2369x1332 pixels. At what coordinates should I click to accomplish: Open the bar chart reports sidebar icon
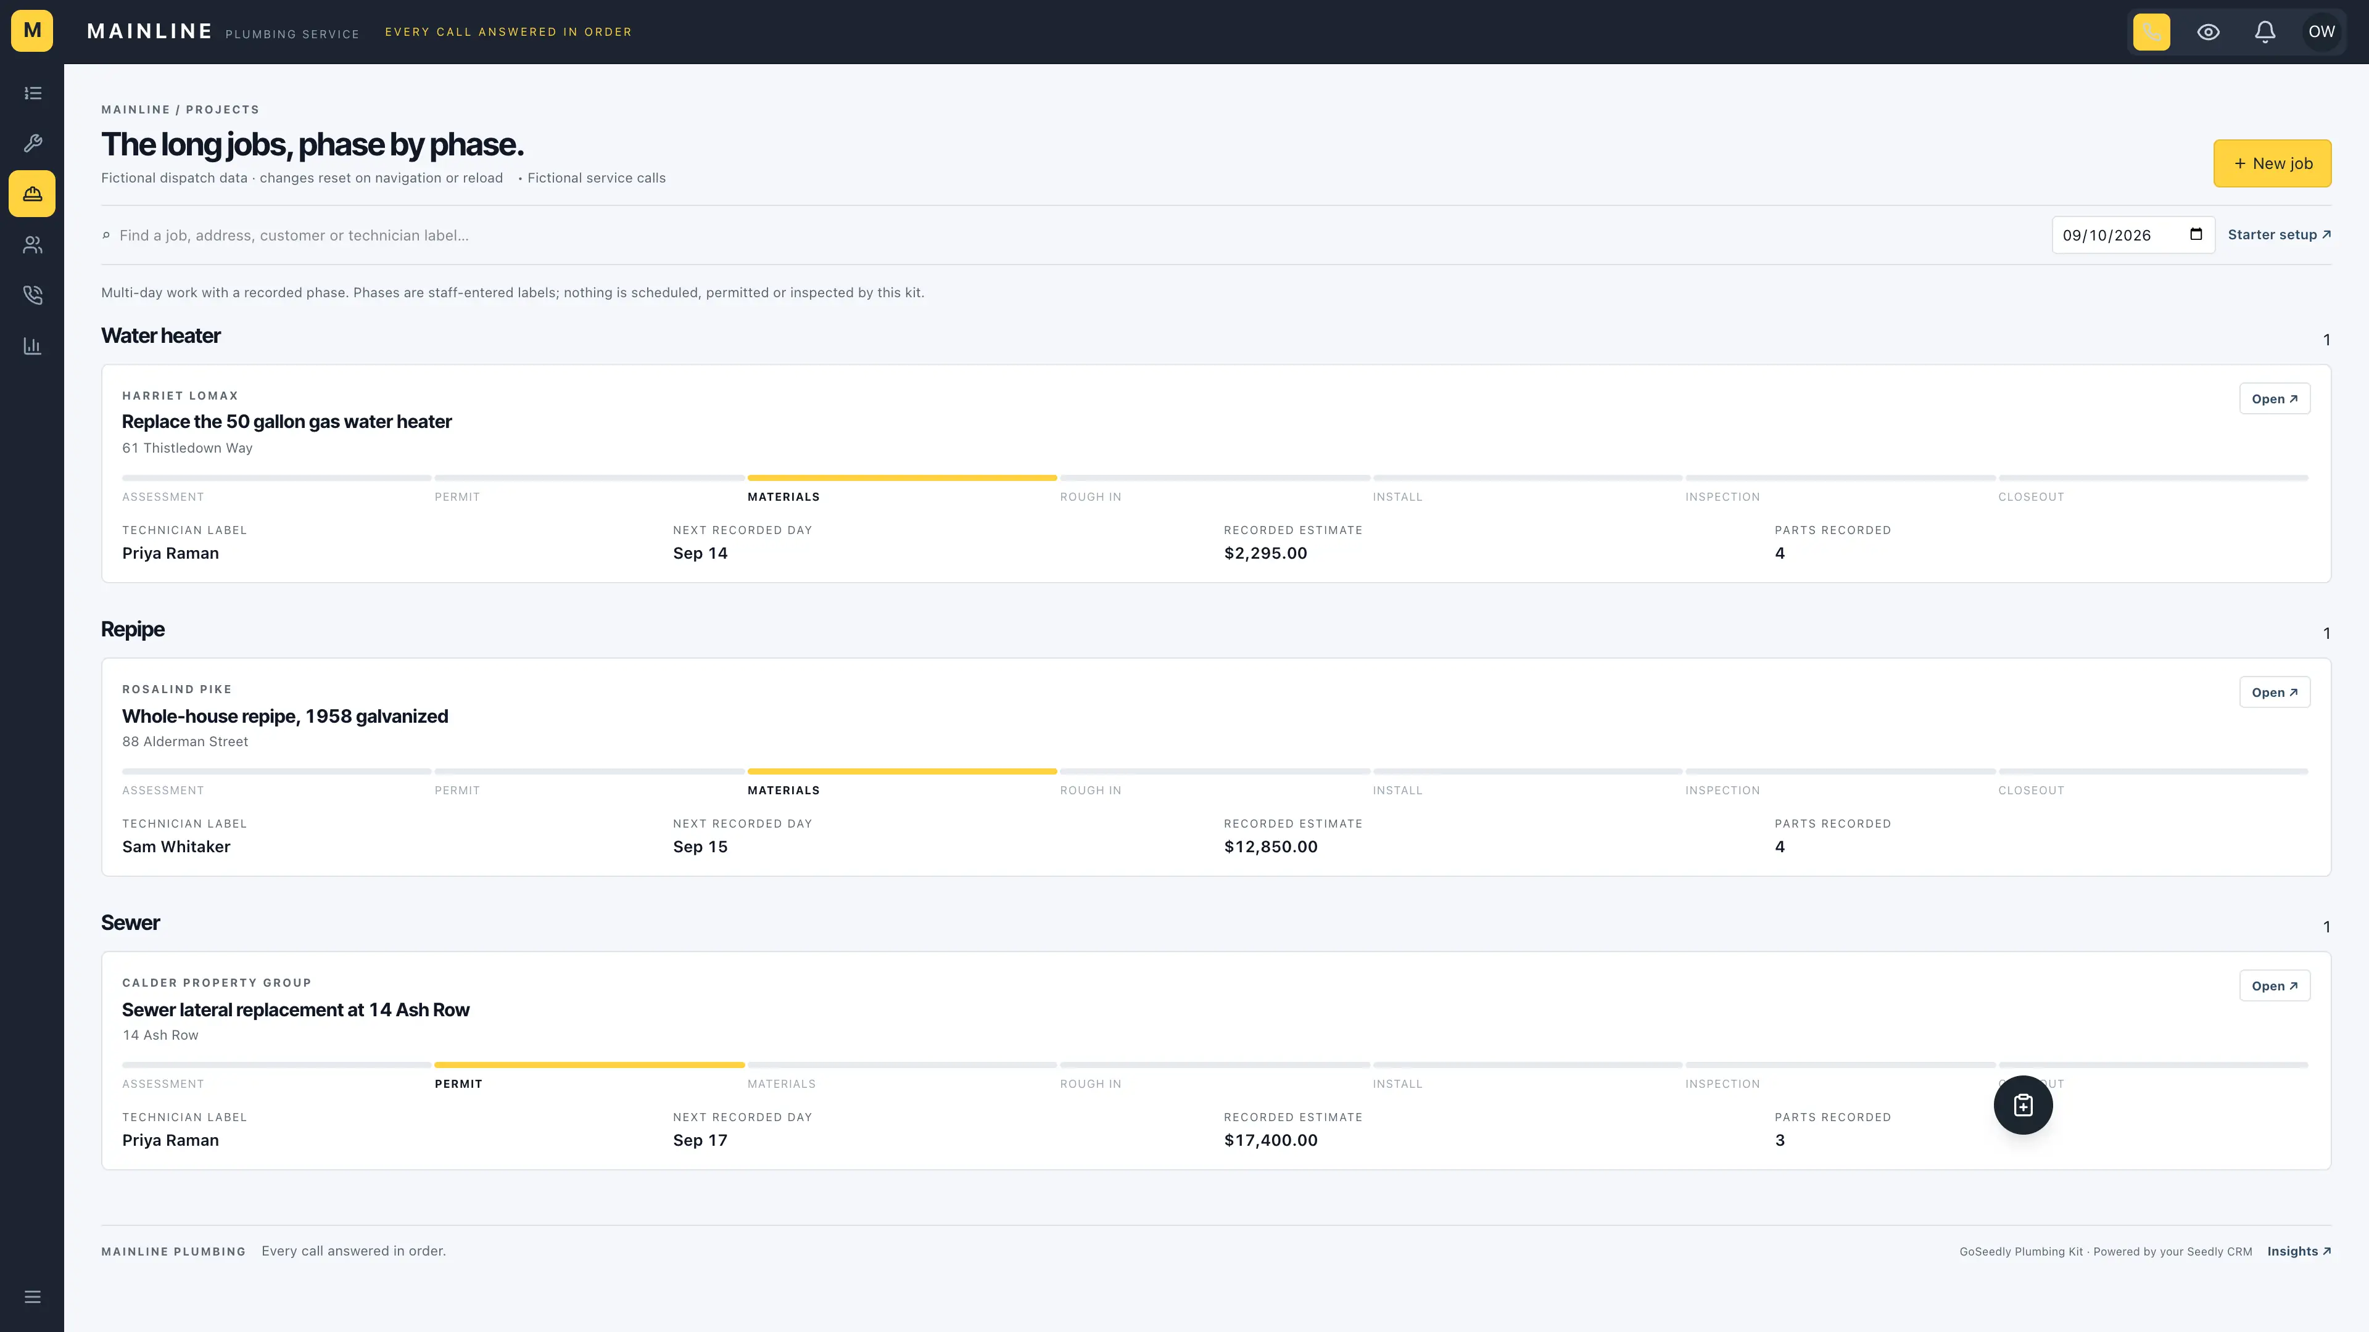tap(32, 345)
